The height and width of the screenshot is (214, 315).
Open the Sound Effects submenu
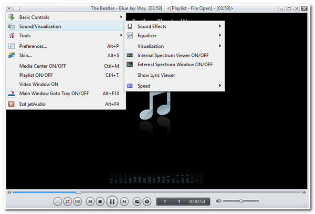click(x=174, y=26)
